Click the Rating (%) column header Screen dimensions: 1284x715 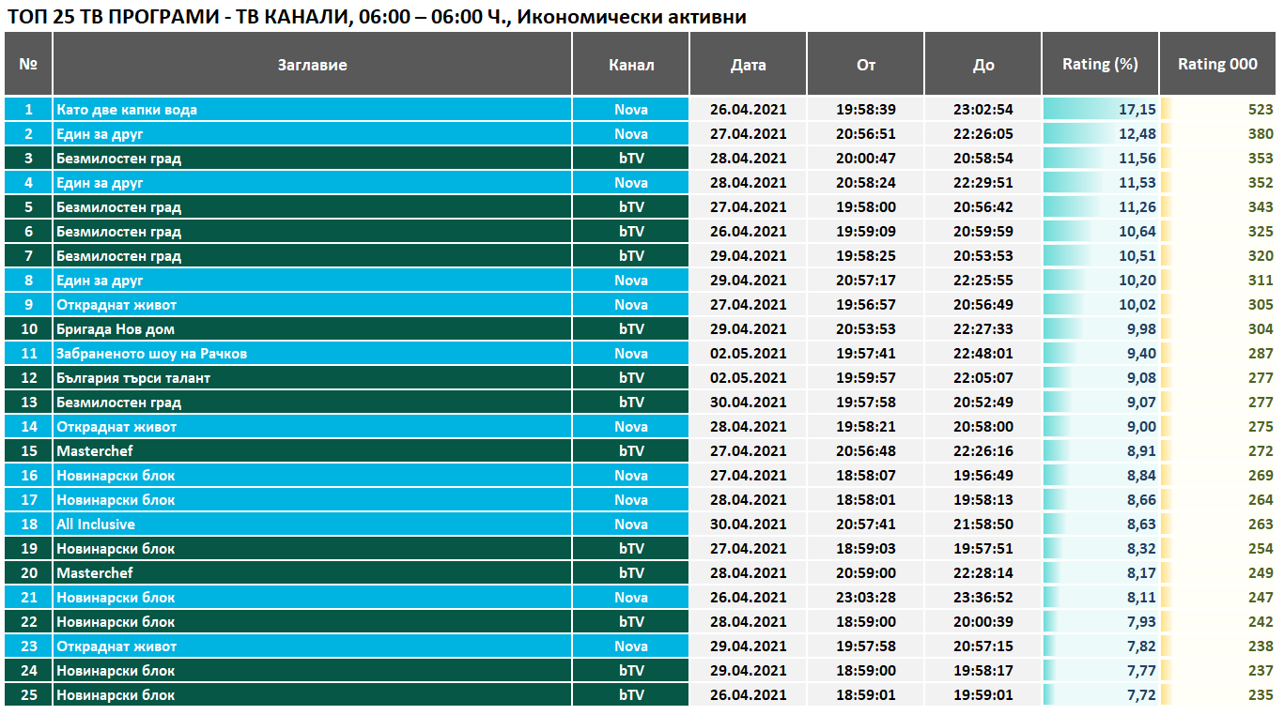click(x=1100, y=65)
